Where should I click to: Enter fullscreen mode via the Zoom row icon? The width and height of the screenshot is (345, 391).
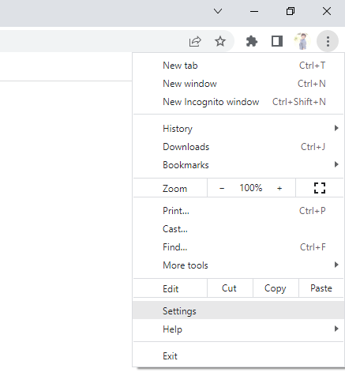pos(320,188)
